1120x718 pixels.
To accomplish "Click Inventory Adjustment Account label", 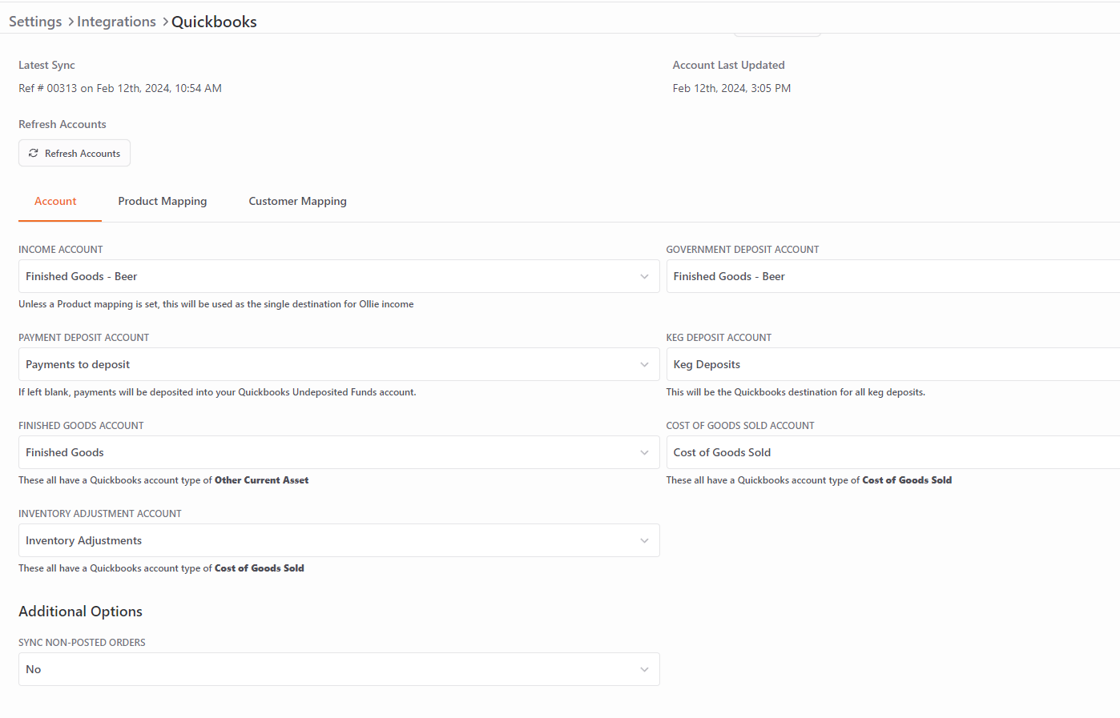I will pos(100,514).
